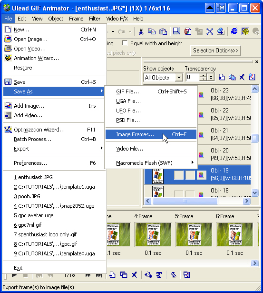This screenshot has height=293, width=263.
Task: Click the Cut scissors icon in toolbar
Action: [x=141, y=31]
